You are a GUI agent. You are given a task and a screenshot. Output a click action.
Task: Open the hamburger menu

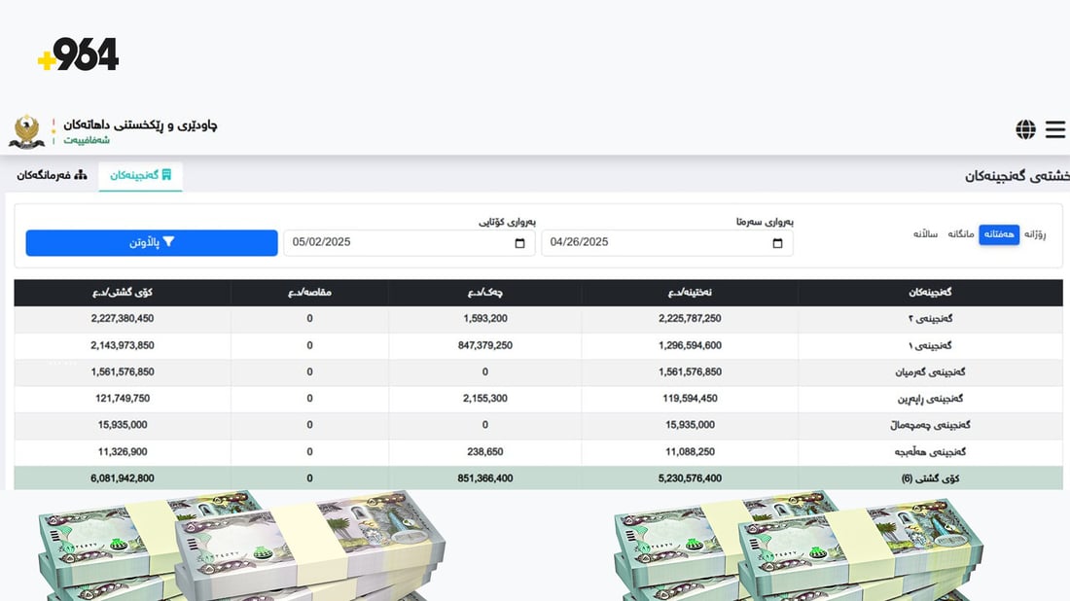tap(1055, 129)
